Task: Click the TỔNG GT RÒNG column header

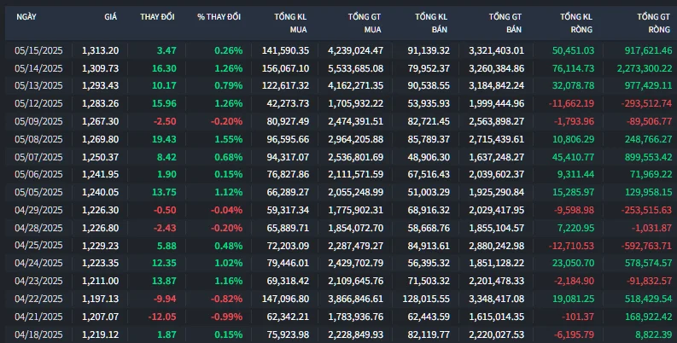Action: [x=654, y=23]
